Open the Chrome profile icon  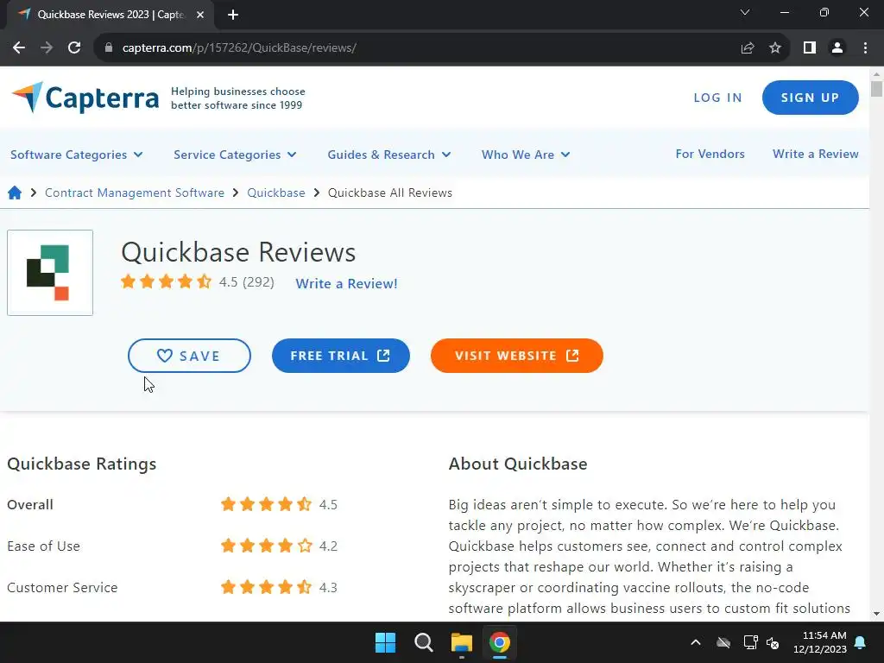pyautogui.click(x=837, y=48)
